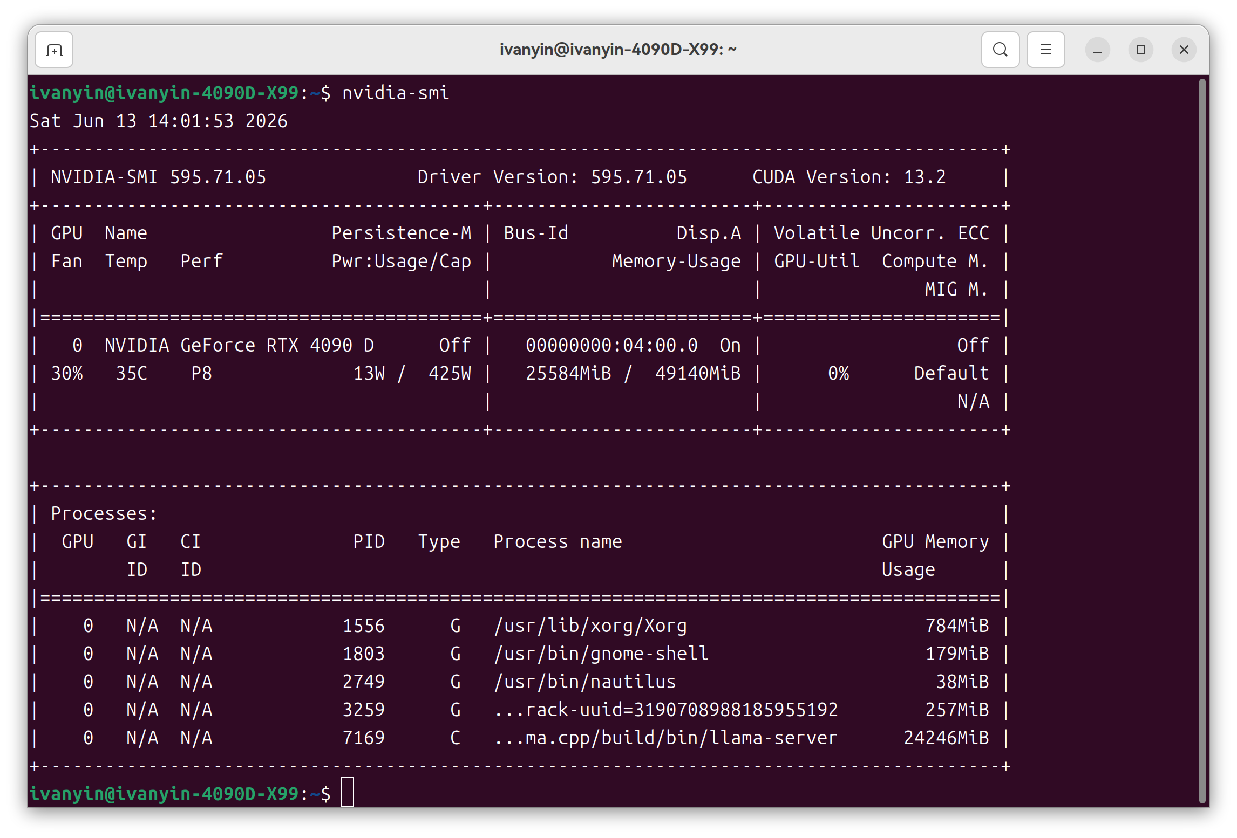Click the MIG M. header
Screen dimensions: 1237x838
point(957,289)
